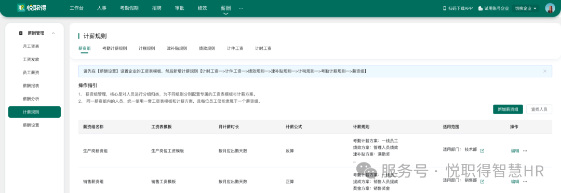
Task: Click 销售薪资组 name cell
Action: [93, 182]
